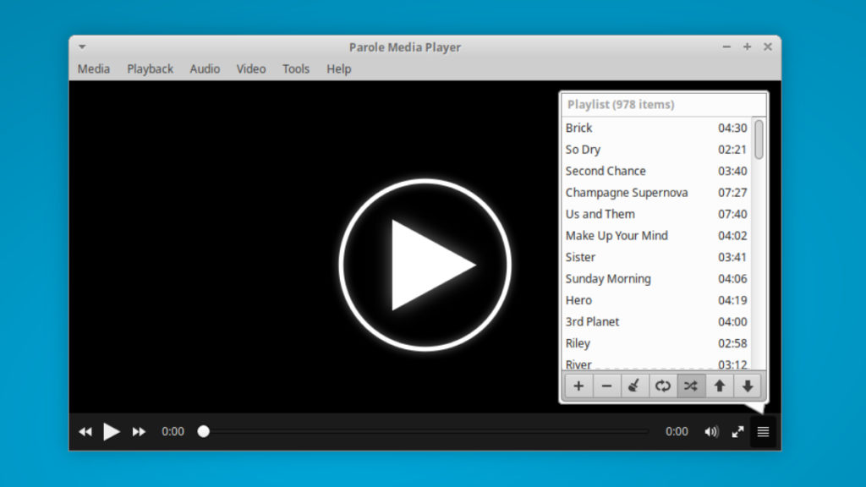Move playlist item down with arrow

(748, 386)
